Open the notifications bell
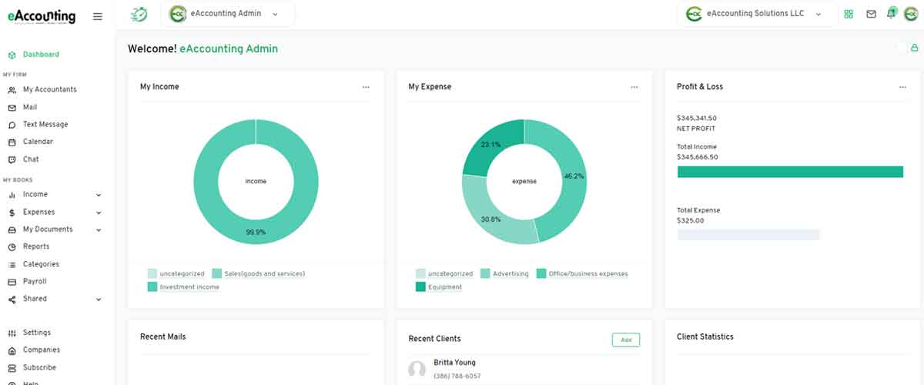 tap(892, 13)
